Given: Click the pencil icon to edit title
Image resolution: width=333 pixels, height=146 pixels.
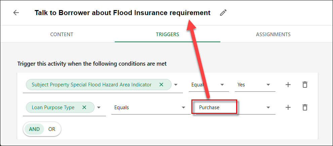Looking at the screenshot, I should pyautogui.click(x=223, y=13).
